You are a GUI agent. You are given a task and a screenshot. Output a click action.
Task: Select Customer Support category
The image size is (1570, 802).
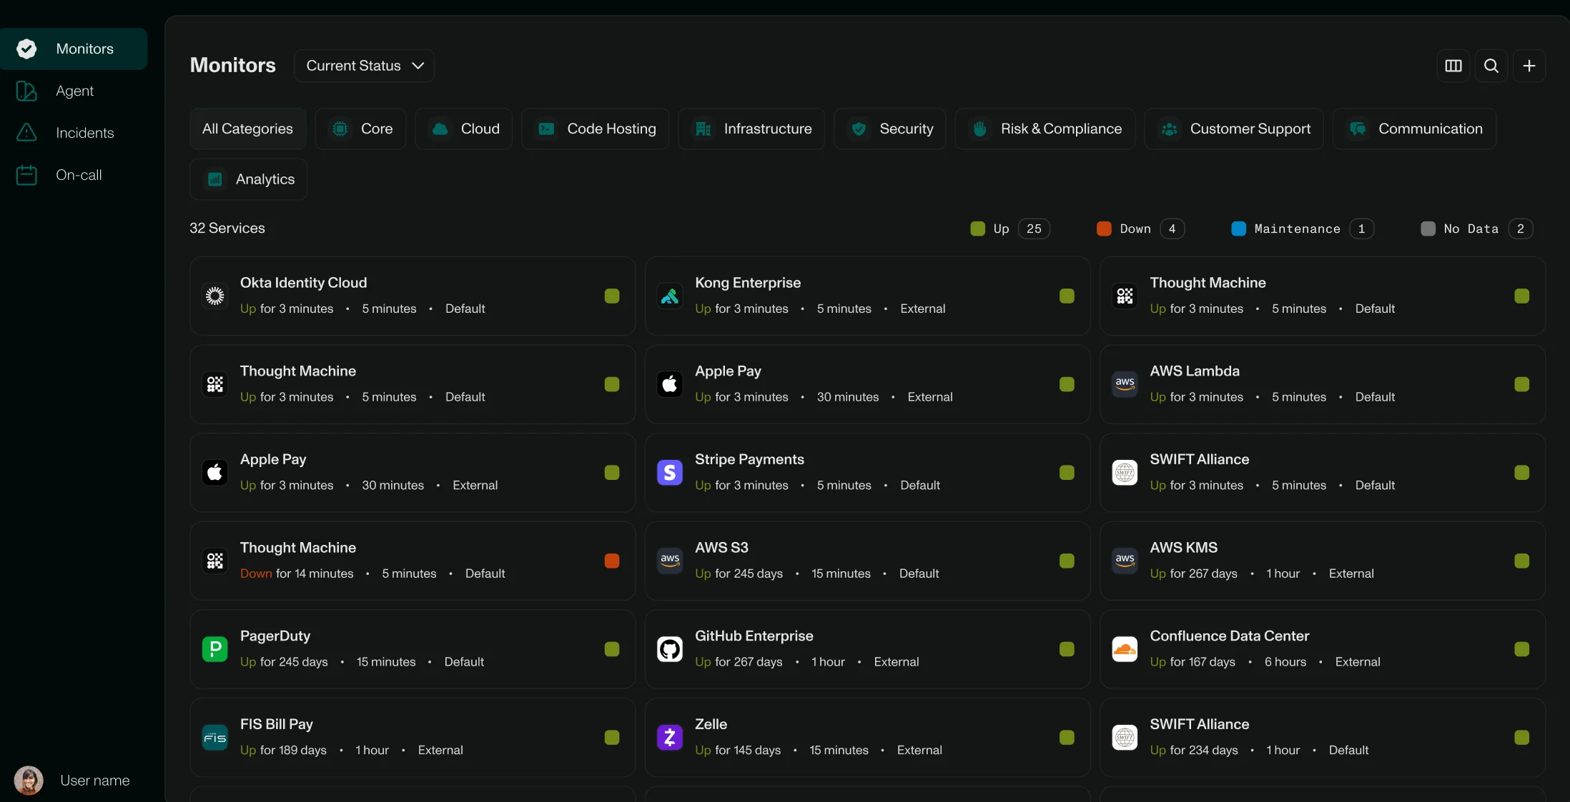1234,129
